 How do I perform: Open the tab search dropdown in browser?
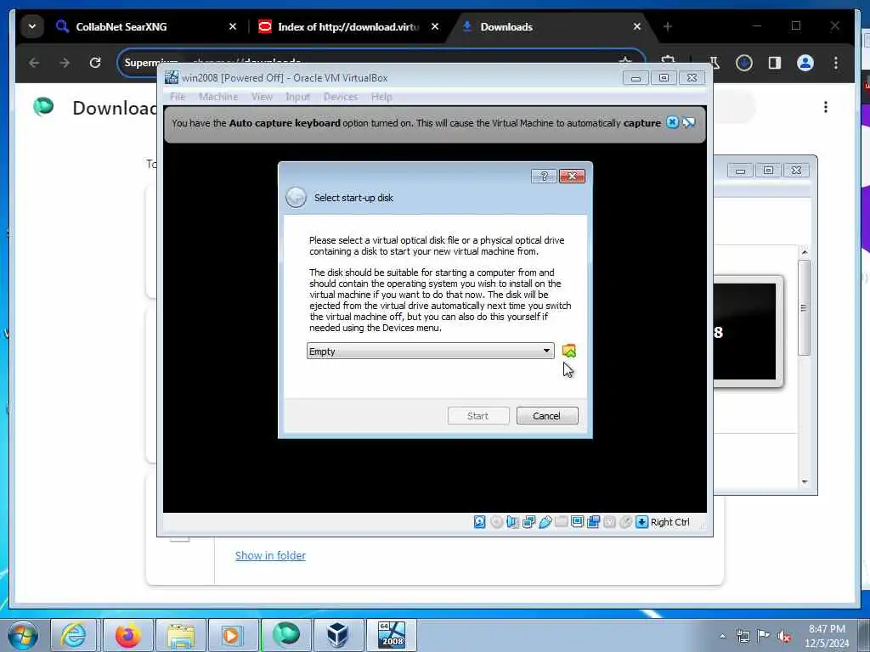(x=32, y=26)
